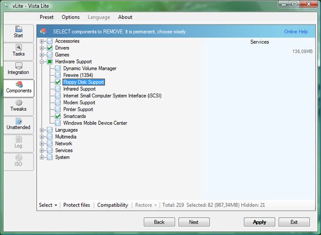Open the Preset menu

coord(47,17)
